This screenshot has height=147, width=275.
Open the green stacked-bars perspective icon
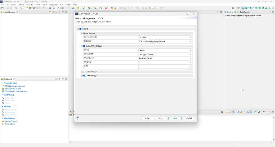pyautogui.click(x=260, y=8)
